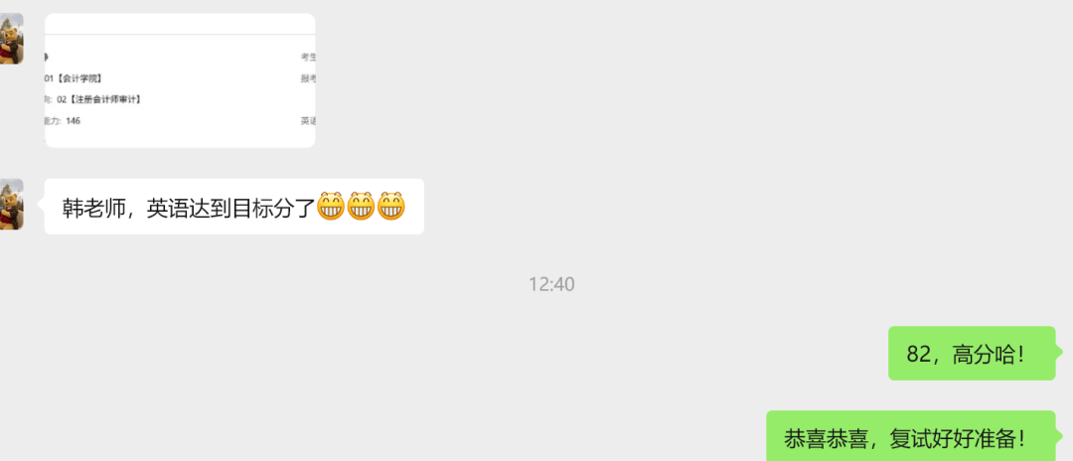Image resolution: width=1073 pixels, height=461 pixels.
Task: Click the pointer tail of the 82 bubble
Action: pos(1060,353)
